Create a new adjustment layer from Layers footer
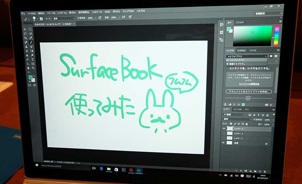 point(250,171)
